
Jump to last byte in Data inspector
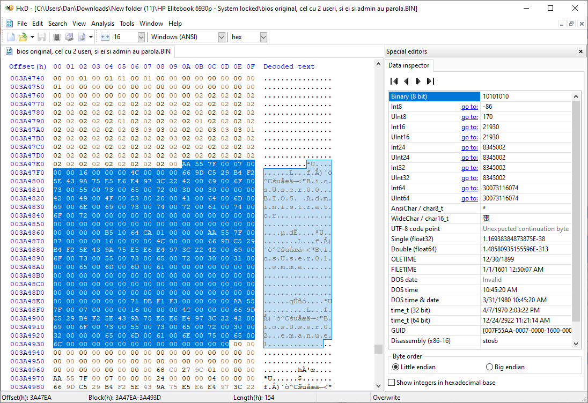pyautogui.click(x=430, y=81)
